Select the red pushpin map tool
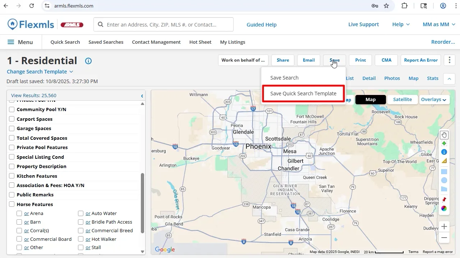 444,200
